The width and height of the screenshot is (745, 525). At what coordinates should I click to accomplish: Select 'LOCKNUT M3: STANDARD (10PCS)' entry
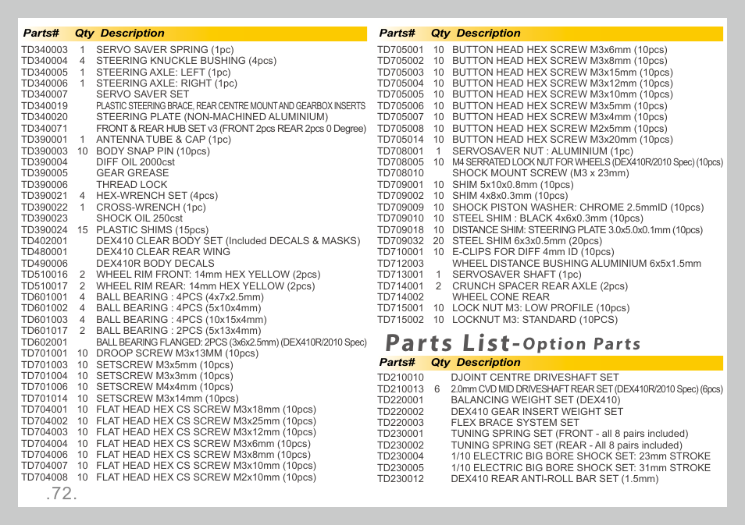click(x=535, y=320)
